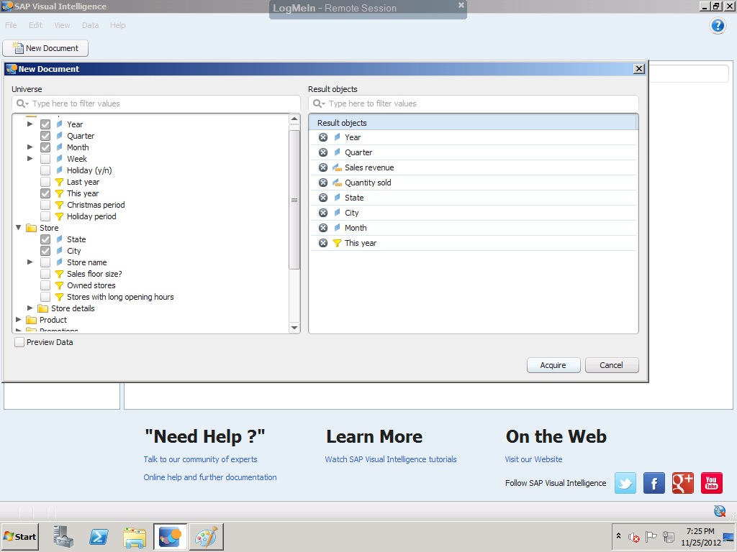737x552 pixels.
Task: Open the Twitter social icon
Action: [625, 483]
